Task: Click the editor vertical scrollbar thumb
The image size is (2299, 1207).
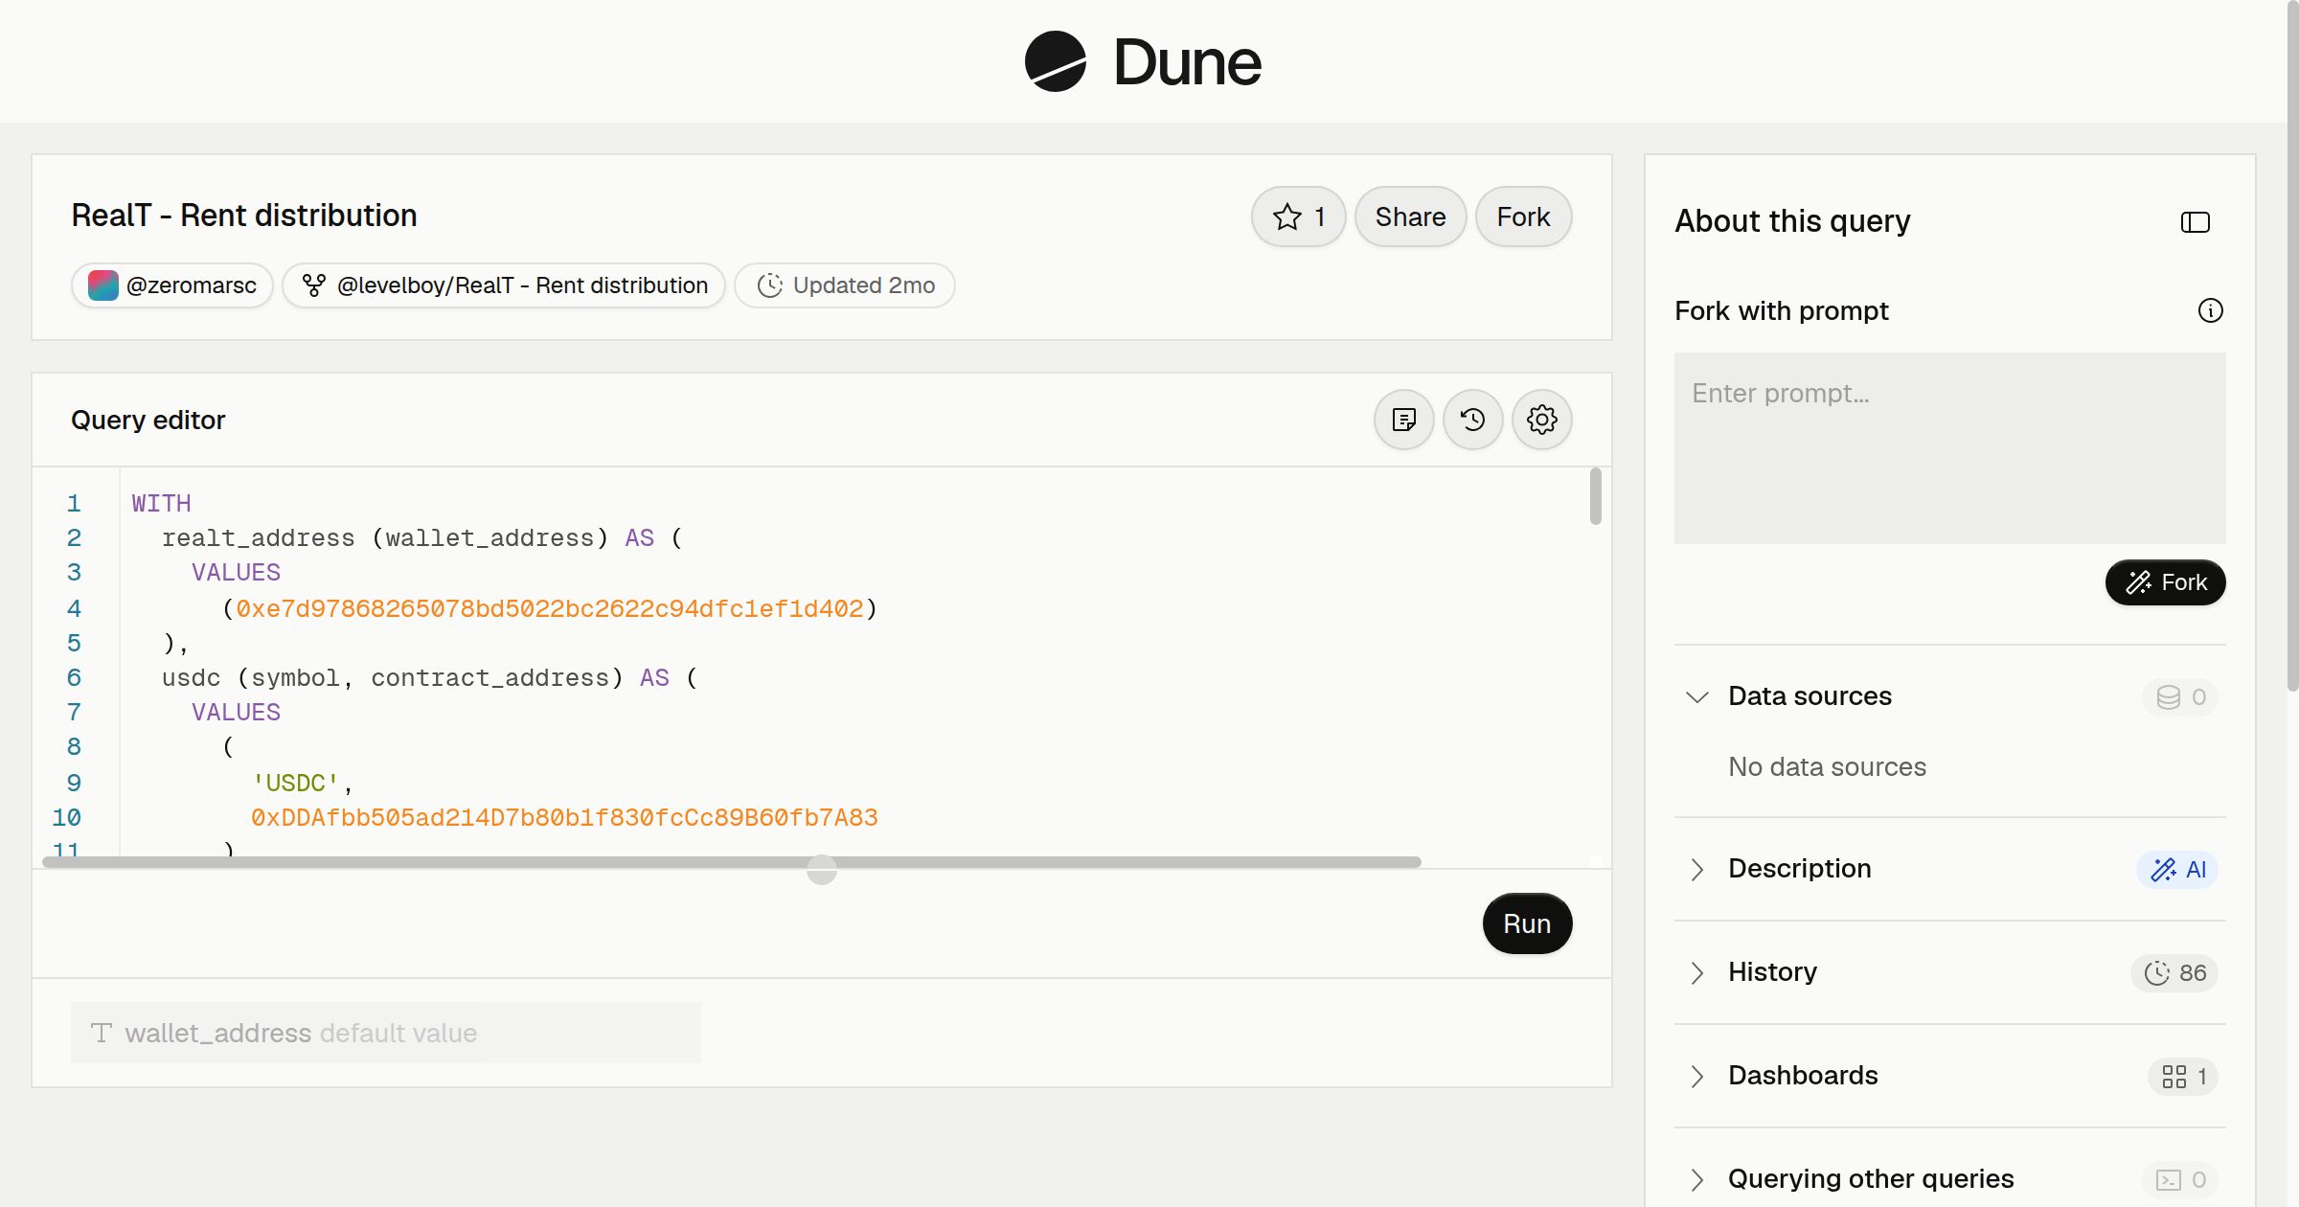Action: click(1595, 496)
